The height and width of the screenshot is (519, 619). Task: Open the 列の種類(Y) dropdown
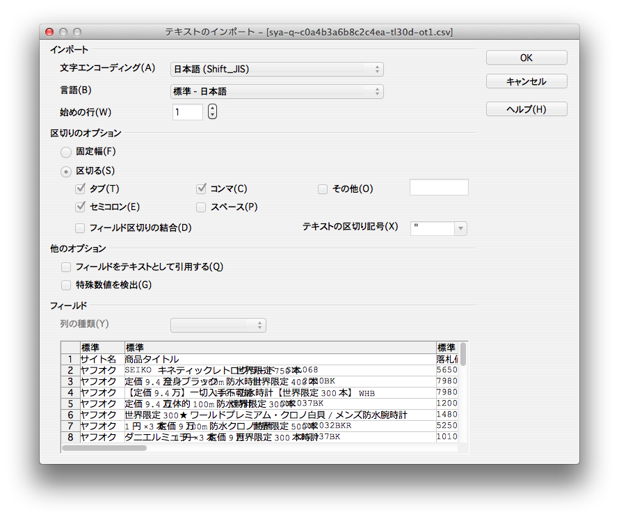218,325
